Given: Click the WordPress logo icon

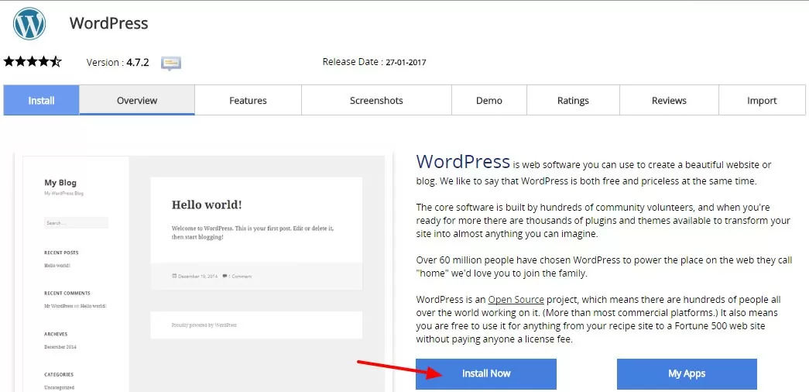Looking at the screenshot, I should (29, 24).
